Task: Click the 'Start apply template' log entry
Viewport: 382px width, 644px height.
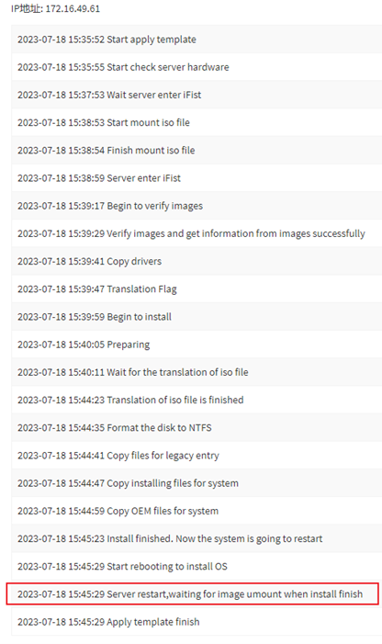Action: [197, 40]
